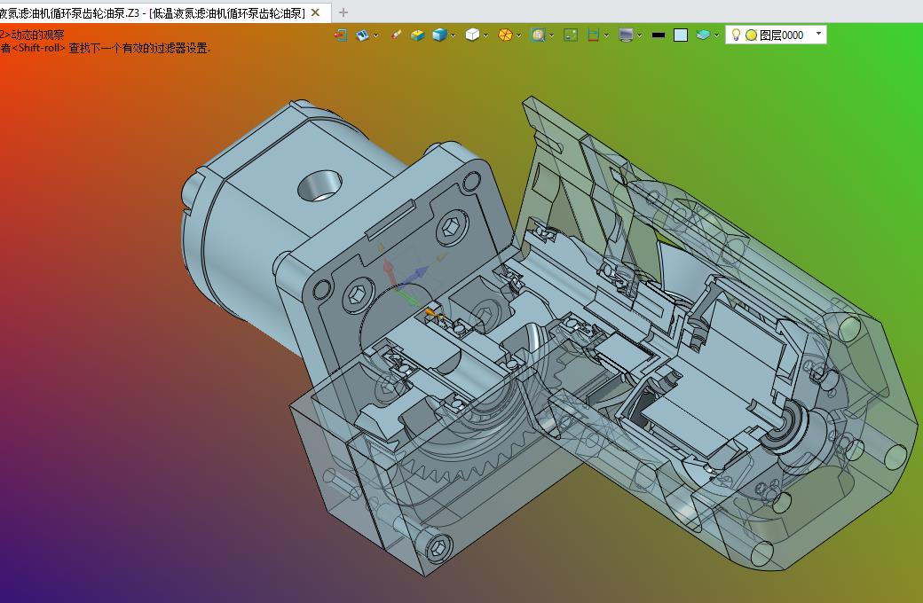Click the hex bolt at bottom of gearbox
Image resolution: width=923 pixels, height=603 pixels.
pyautogui.click(x=438, y=547)
